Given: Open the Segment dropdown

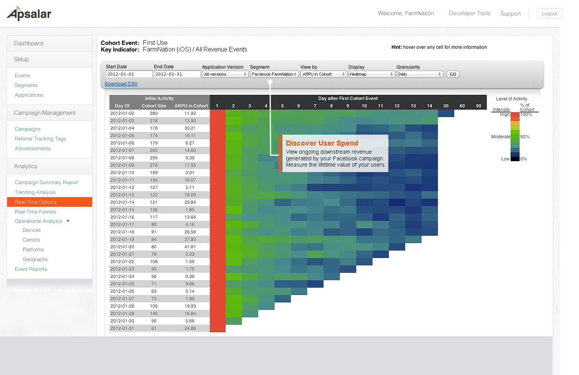Looking at the screenshot, I should 274,74.
